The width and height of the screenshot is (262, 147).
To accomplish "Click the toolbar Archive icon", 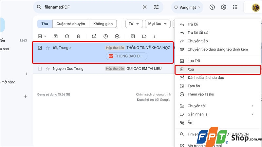I will point(55,36).
